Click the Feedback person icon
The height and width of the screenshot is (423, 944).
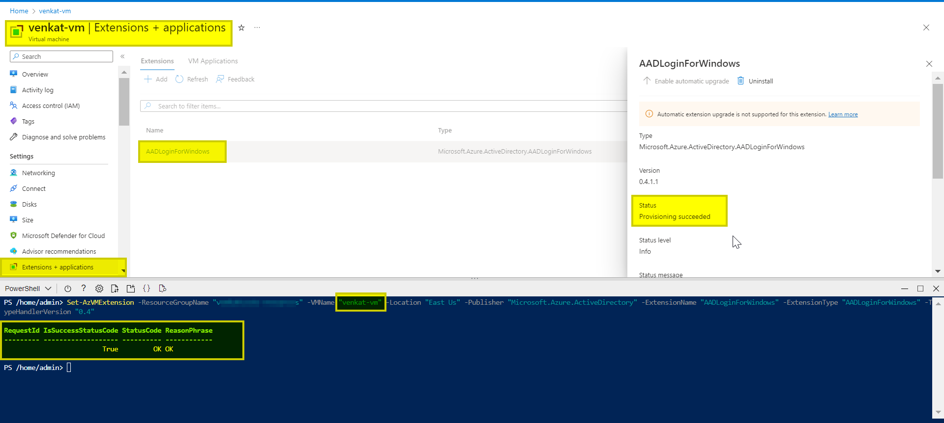(x=220, y=79)
